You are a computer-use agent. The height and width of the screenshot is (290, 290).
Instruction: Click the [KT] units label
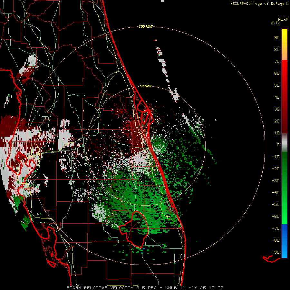pyautogui.click(x=275, y=22)
